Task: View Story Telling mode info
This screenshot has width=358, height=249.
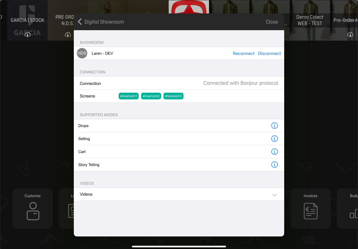Action: point(274,165)
